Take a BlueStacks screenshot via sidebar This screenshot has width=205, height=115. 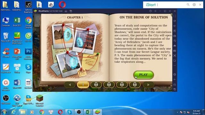pyautogui.click(x=175, y=56)
